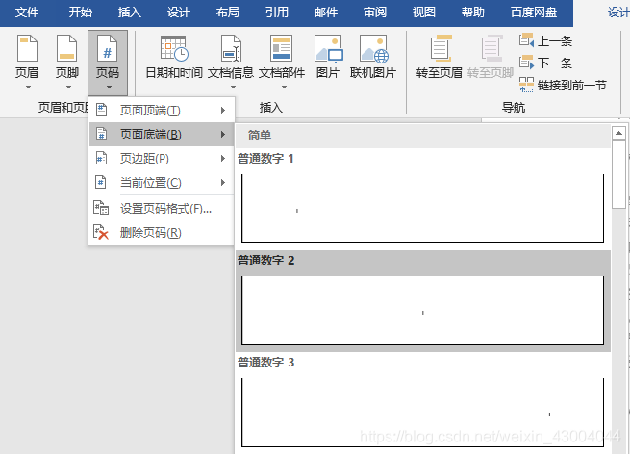This screenshot has height=454, width=630.
Task: Open the 文档部件 quick parts icon
Action: point(281,49)
